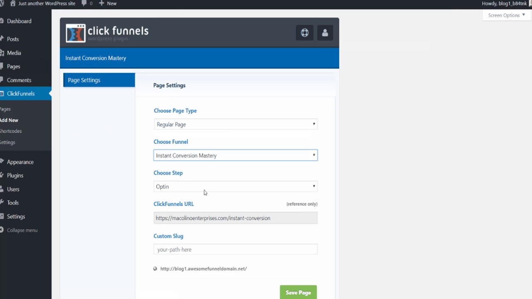Click the user profile icon in header
The height and width of the screenshot is (299, 532).
325,33
